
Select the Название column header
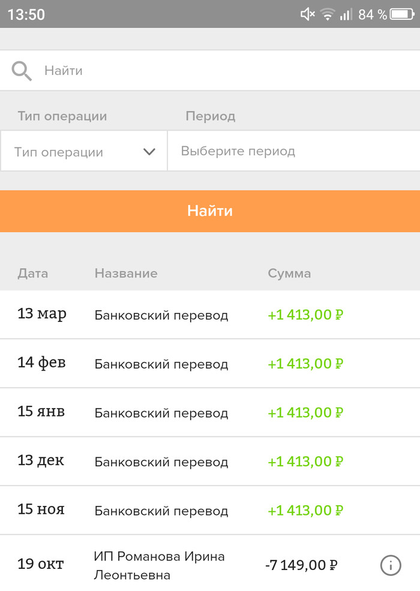click(x=126, y=273)
